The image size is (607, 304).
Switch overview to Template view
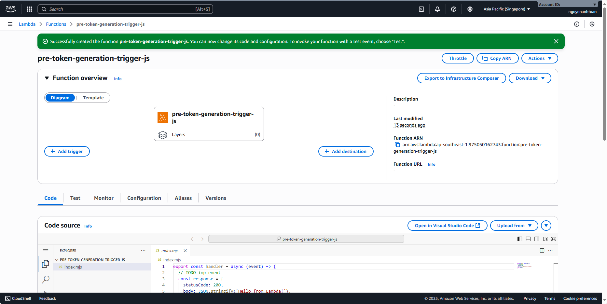93,98
